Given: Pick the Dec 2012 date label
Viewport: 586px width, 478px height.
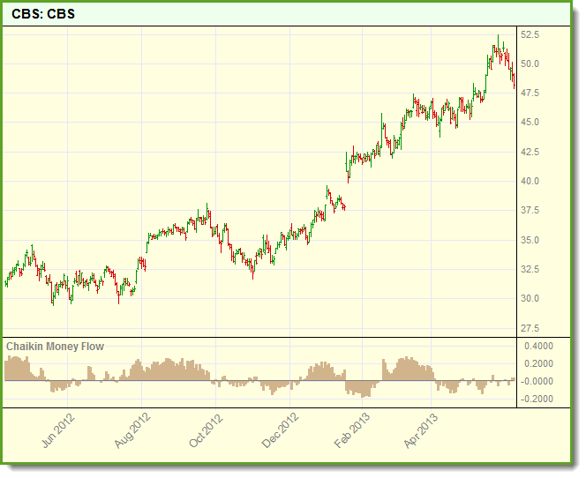Looking at the screenshot, I should (278, 429).
